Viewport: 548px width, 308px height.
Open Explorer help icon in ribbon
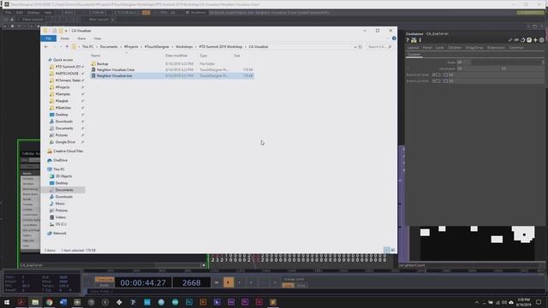[x=394, y=38]
